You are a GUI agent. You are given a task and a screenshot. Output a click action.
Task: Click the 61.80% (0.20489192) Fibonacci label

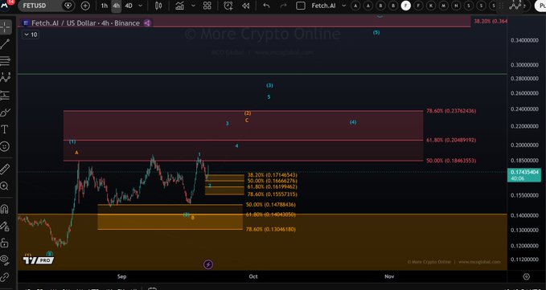(x=451, y=140)
